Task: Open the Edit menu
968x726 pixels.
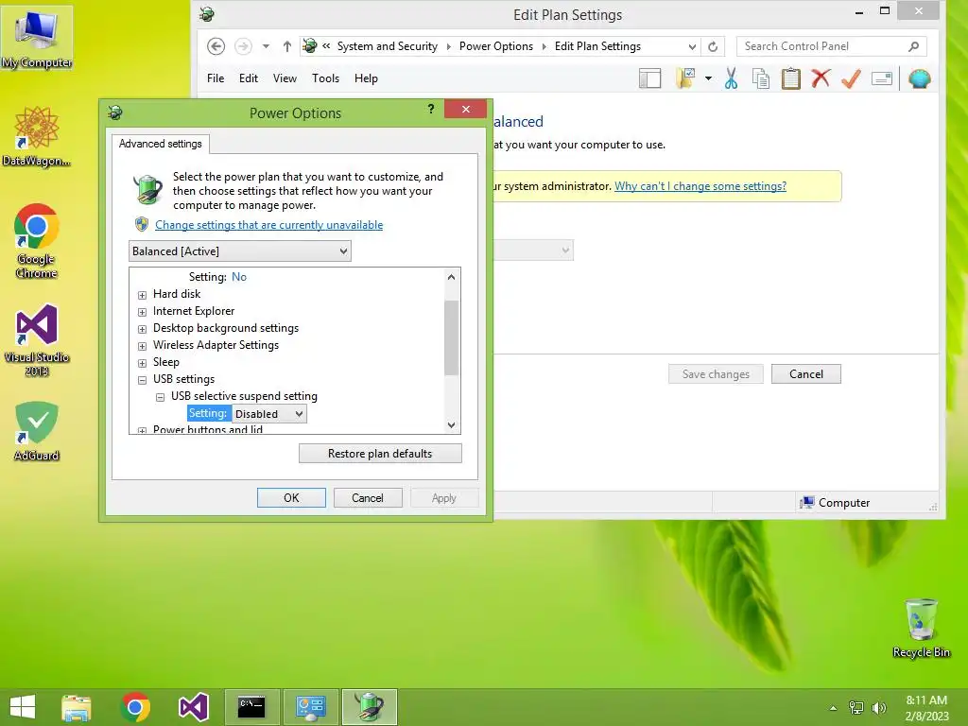Action: [249, 78]
